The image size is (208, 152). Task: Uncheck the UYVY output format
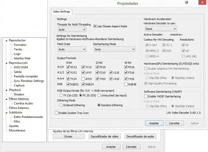click(x=83, y=73)
